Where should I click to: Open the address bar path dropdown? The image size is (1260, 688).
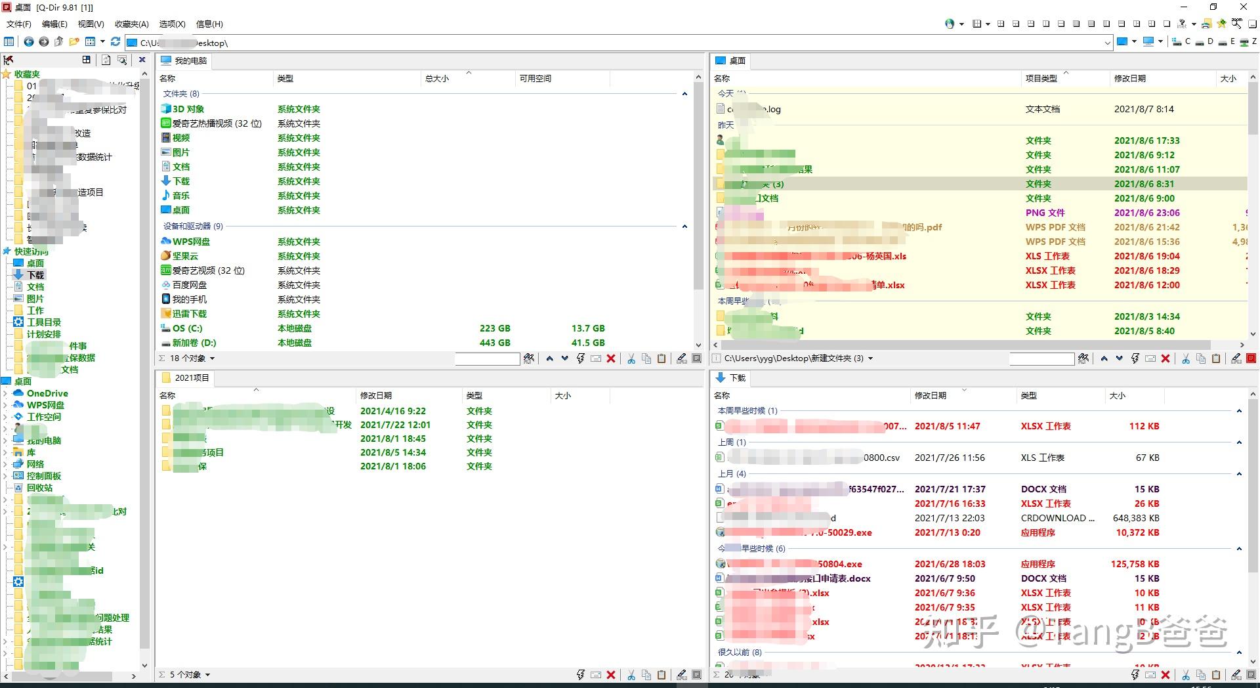1108,43
